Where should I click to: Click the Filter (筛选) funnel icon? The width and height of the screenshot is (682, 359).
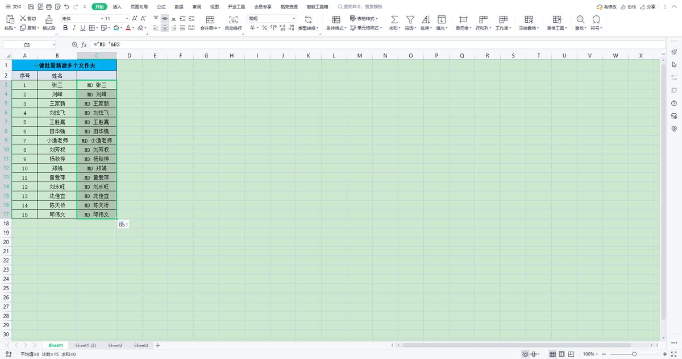click(410, 19)
